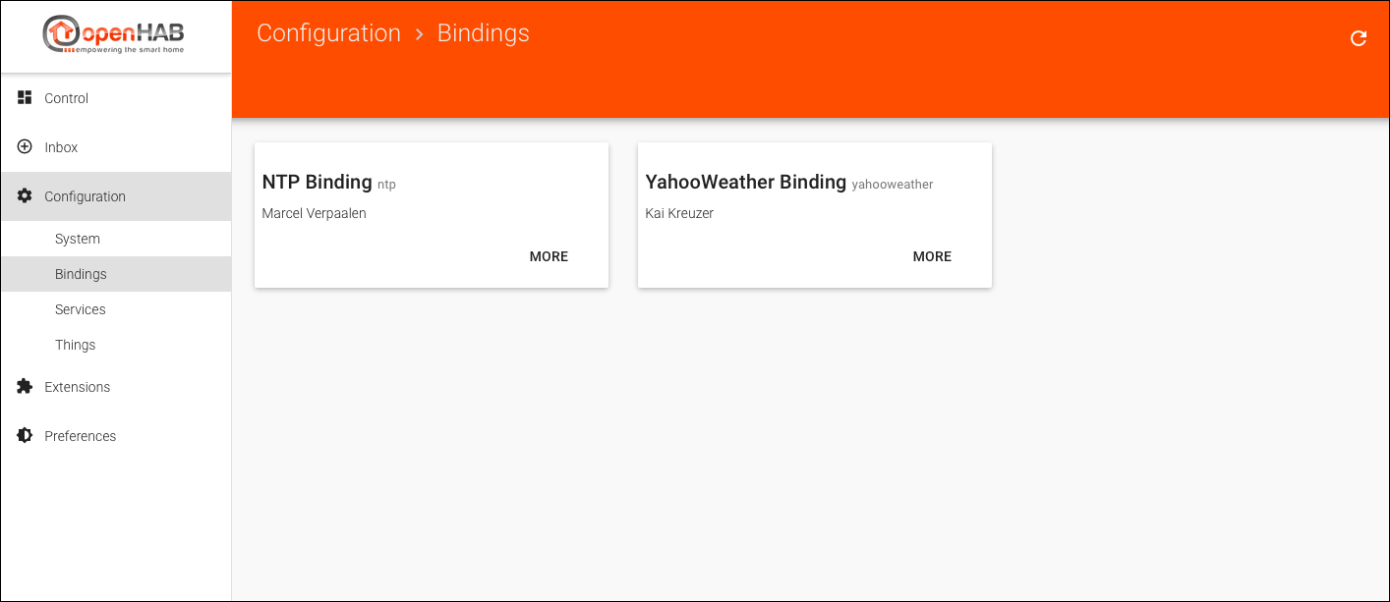Click the Configuration gear icon

point(26,195)
